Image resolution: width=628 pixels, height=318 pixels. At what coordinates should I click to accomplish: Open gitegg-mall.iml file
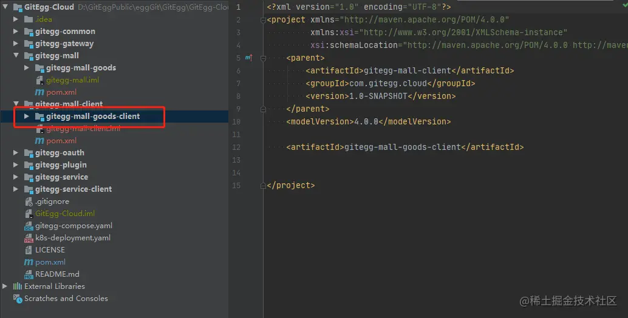72,80
